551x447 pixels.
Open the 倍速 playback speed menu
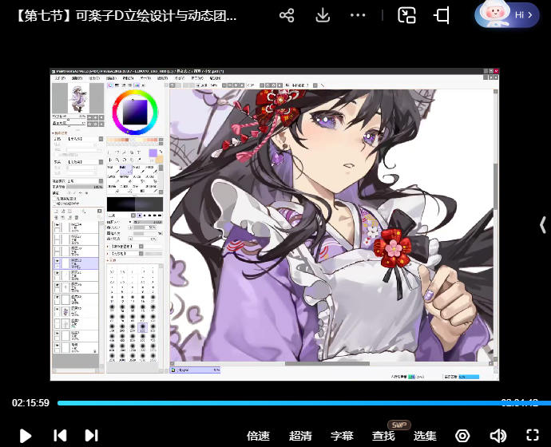pos(258,436)
